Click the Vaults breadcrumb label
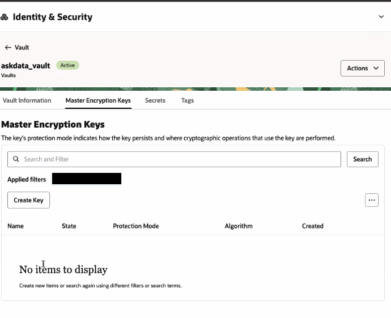391x318 pixels. click(8, 75)
